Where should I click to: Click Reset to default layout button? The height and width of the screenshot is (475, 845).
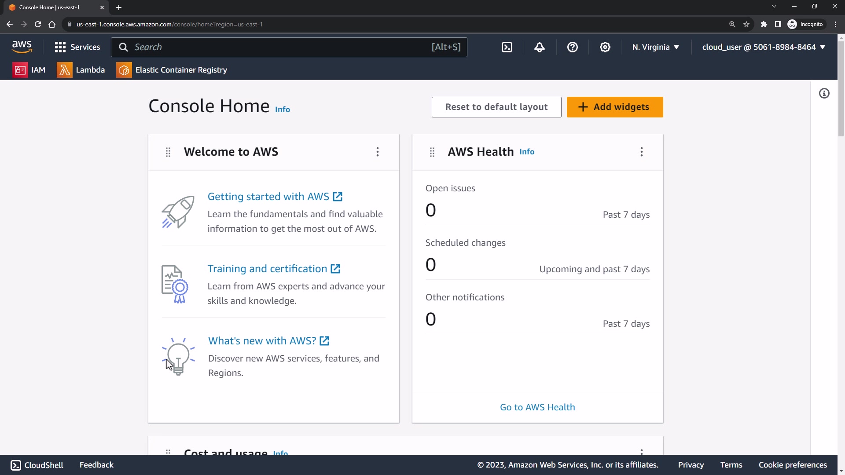(x=496, y=107)
